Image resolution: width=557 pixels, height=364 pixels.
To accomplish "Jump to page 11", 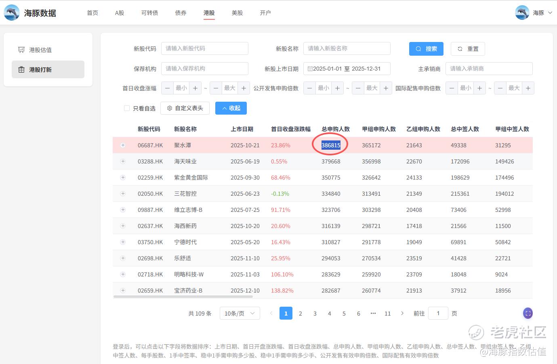I will [388, 314].
